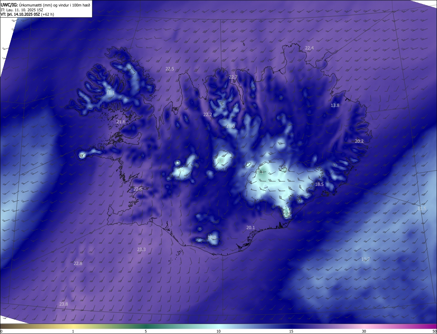Click the 23.8 value label
The width and height of the screenshot is (437, 334).
pos(64,304)
